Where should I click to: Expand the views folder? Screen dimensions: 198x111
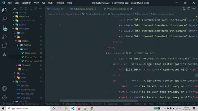click(24, 77)
